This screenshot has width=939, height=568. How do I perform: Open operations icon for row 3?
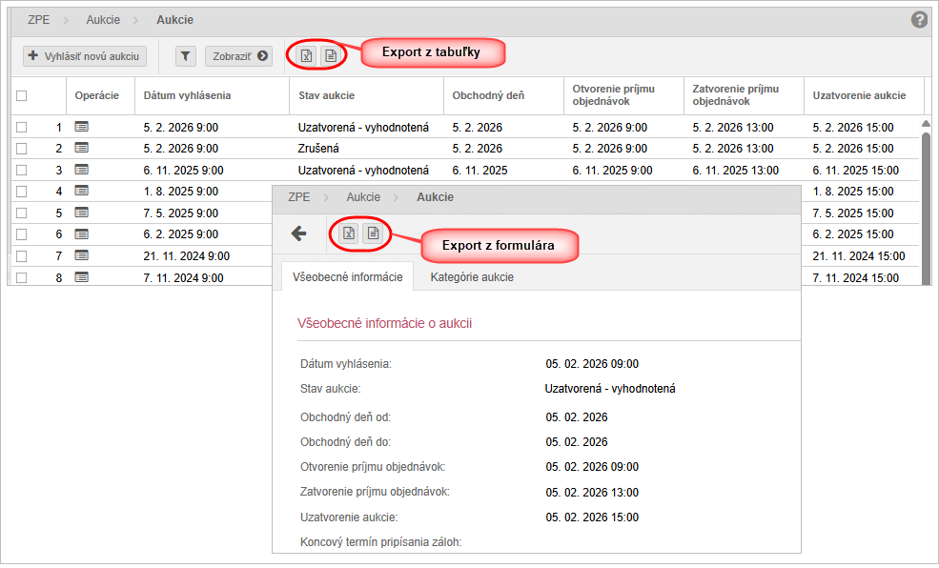tap(82, 170)
